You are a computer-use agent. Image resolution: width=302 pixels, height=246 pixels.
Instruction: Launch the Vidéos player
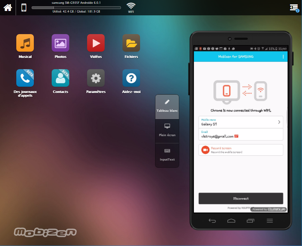pyautogui.click(x=96, y=43)
